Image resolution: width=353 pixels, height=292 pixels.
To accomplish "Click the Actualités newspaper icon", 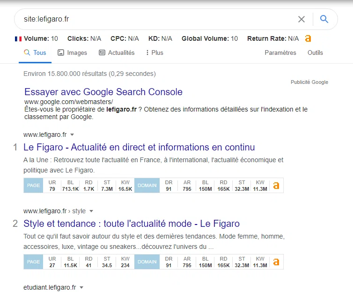I will tap(102, 52).
